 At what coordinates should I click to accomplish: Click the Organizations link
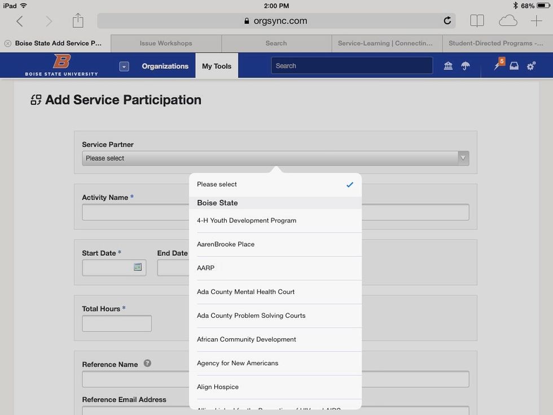tap(164, 65)
